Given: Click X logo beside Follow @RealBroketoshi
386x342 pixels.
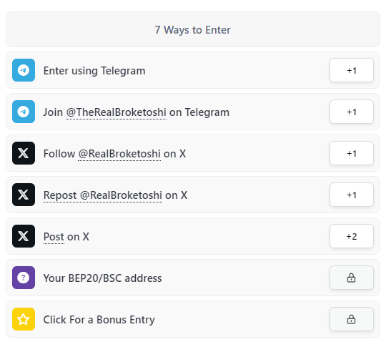Looking at the screenshot, I should tap(24, 153).
